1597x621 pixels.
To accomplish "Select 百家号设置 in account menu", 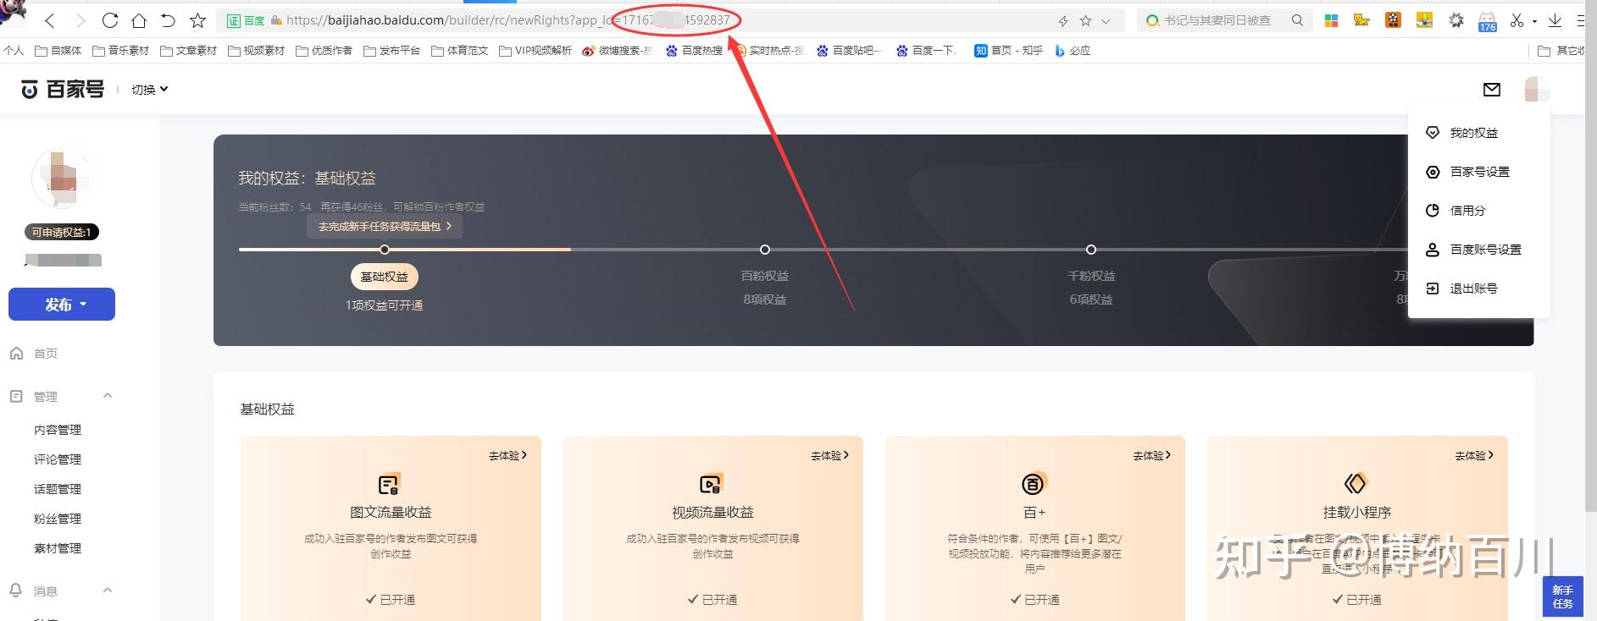I will coord(1478,172).
